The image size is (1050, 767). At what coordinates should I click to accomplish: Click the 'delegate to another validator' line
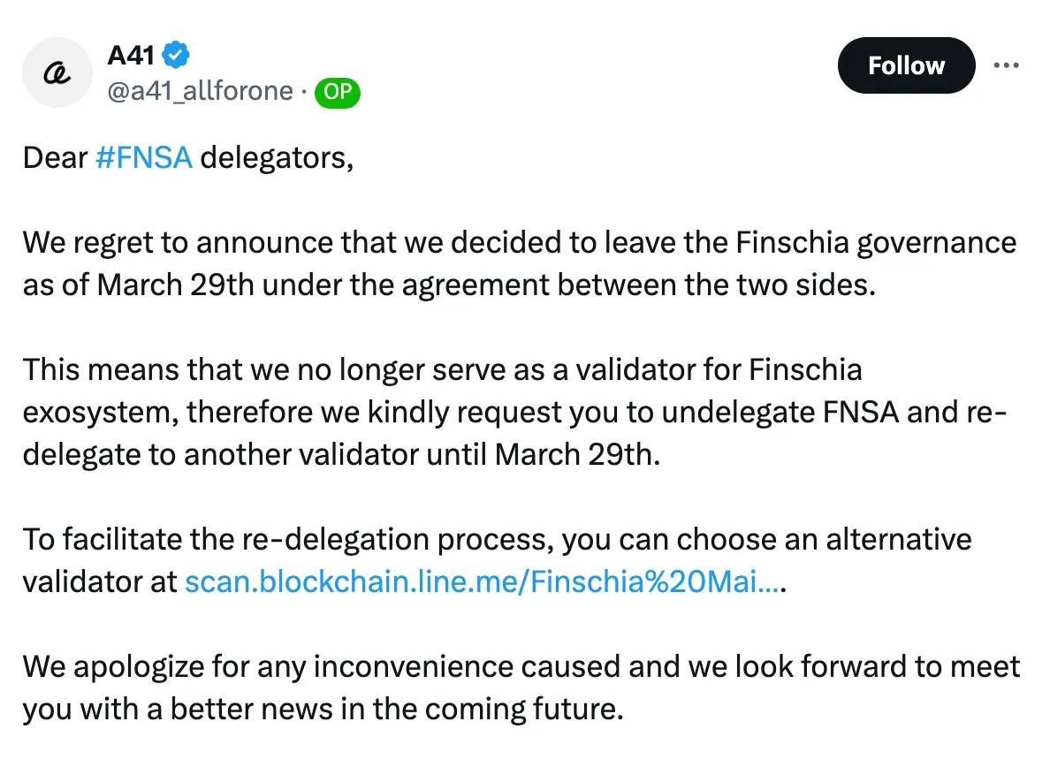point(341,454)
